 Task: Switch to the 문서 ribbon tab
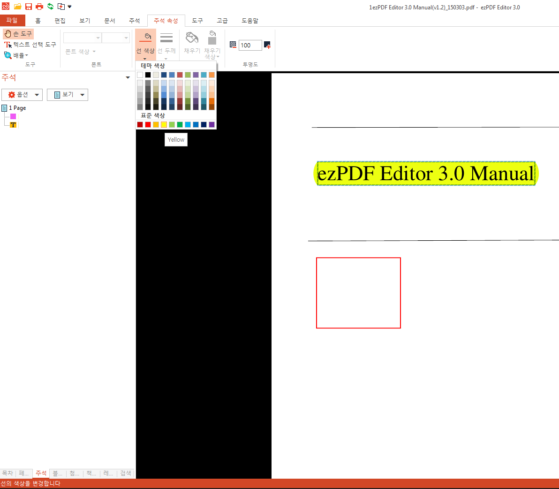(109, 21)
